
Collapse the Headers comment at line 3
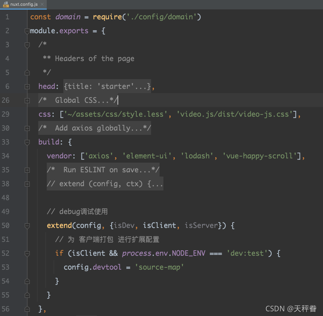tap(27, 44)
